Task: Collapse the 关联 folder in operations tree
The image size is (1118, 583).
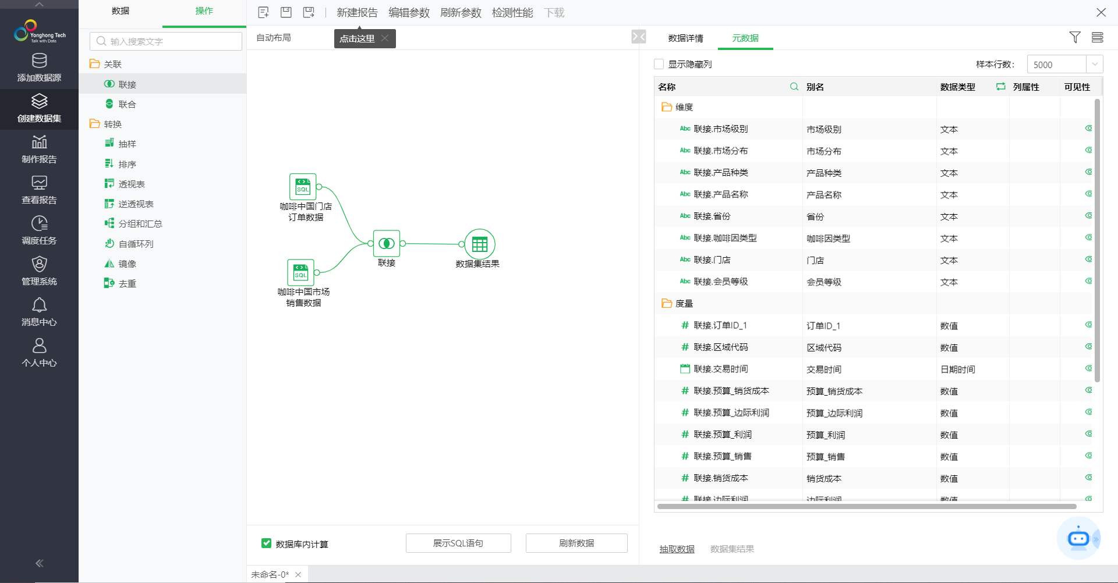Action: [94, 64]
